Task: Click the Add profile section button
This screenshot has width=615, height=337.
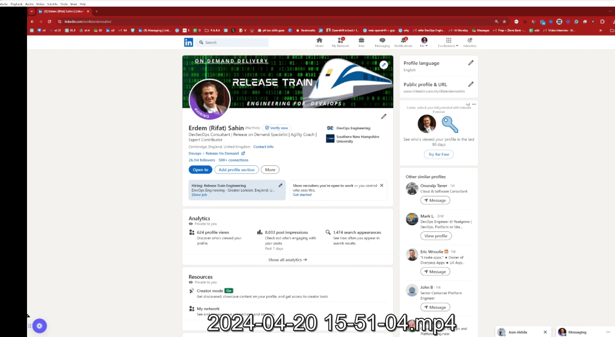Action: [x=236, y=169]
